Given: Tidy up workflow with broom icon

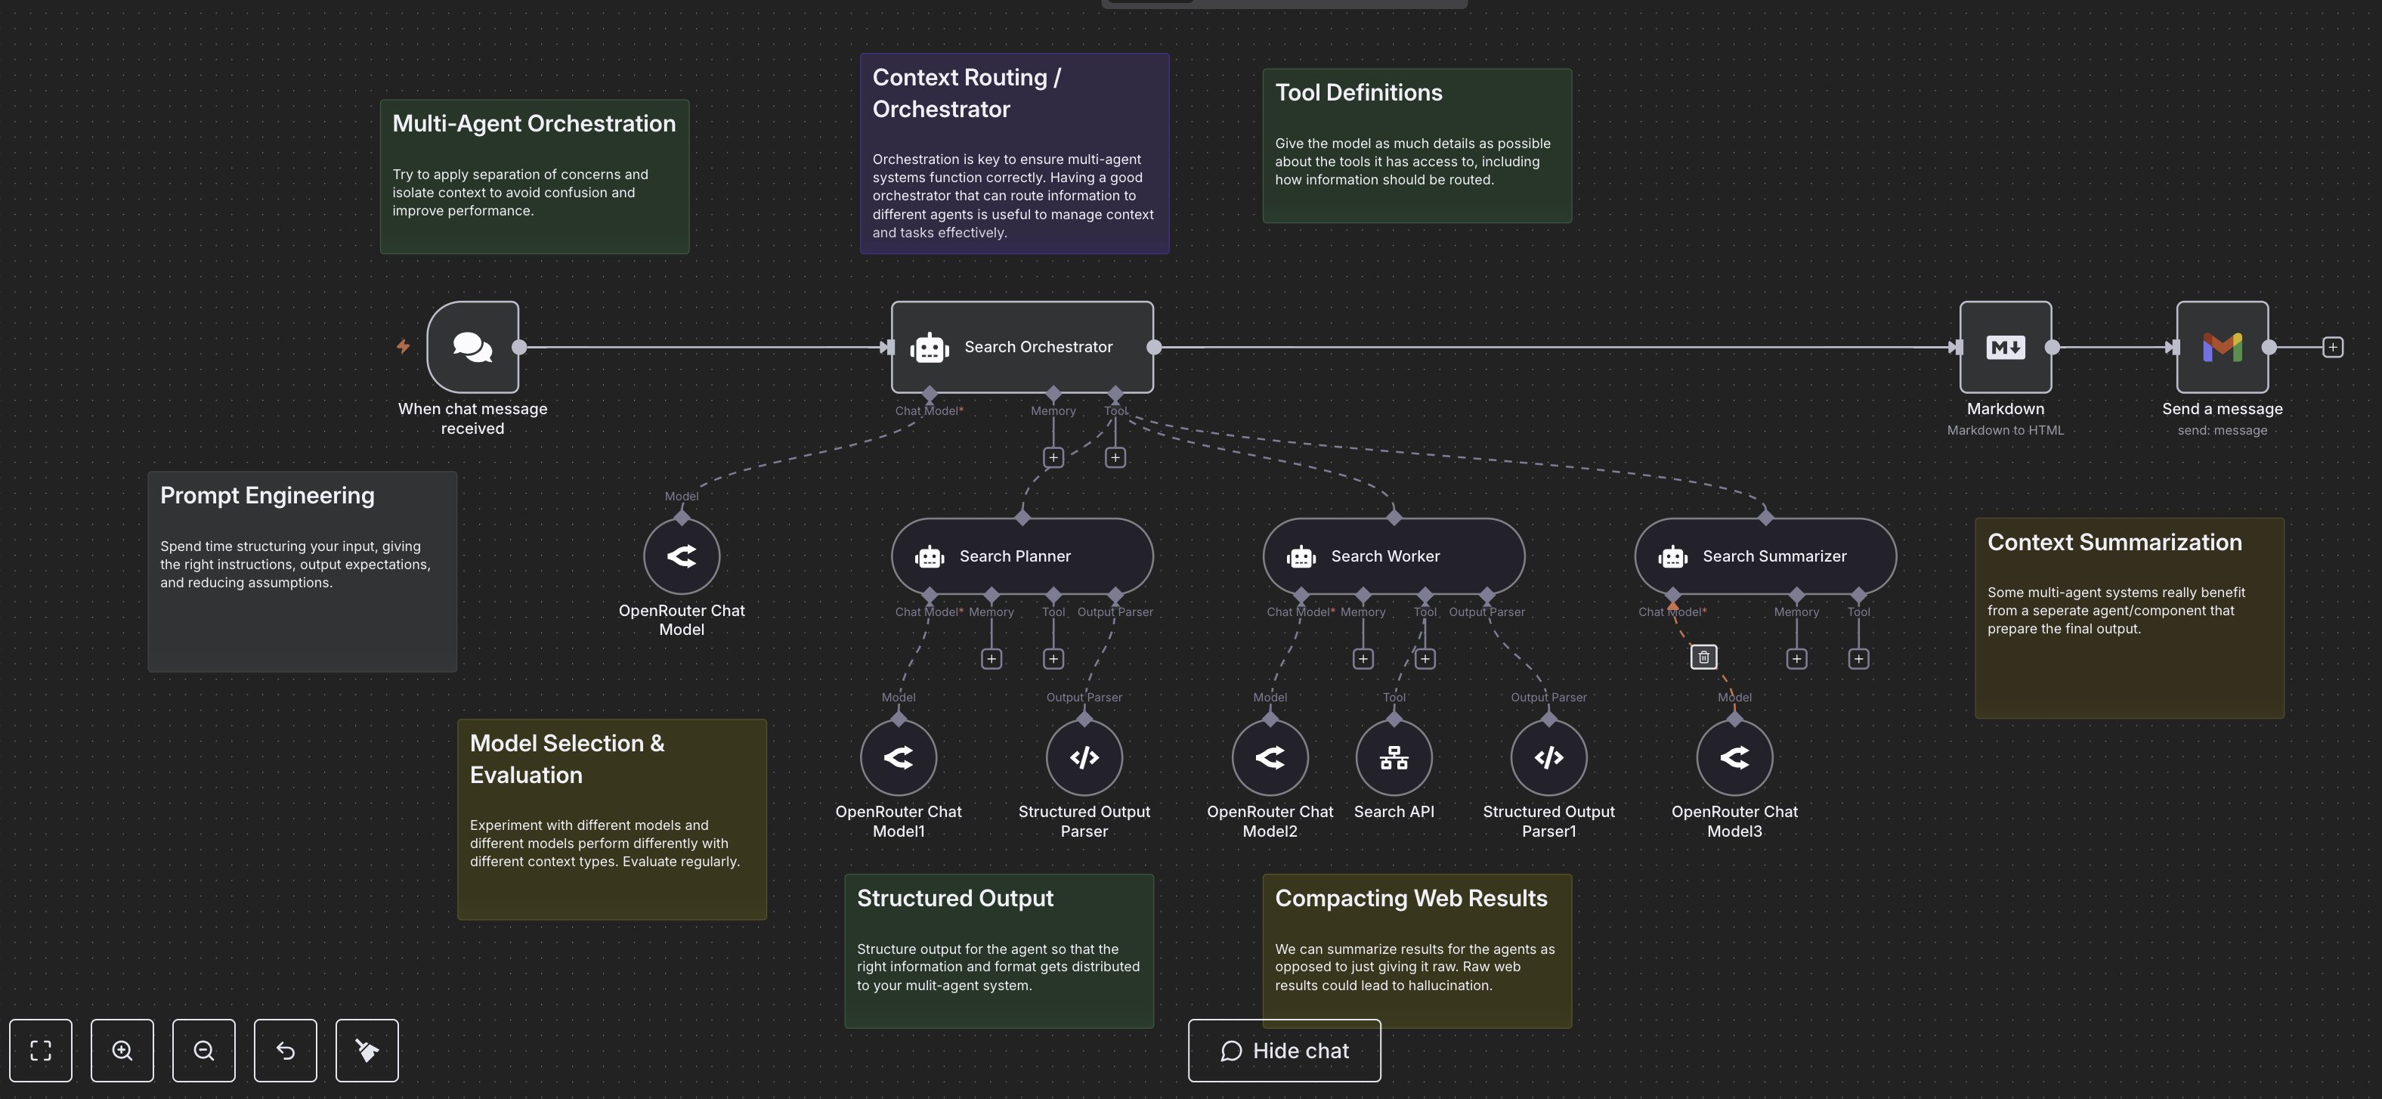Looking at the screenshot, I should point(367,1050).
